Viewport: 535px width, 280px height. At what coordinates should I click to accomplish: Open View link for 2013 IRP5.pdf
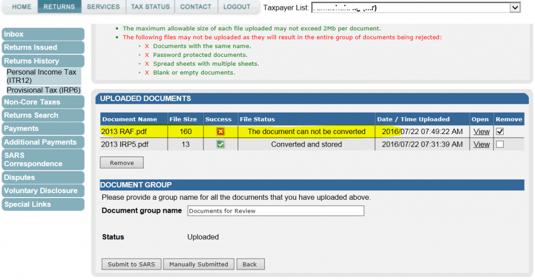pyautogui.click(x=481, y=144)
